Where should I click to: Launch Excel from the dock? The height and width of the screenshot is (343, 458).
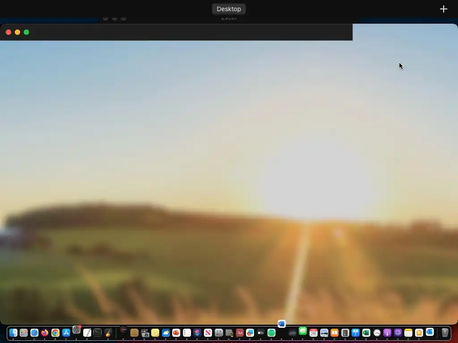coord(366,333)
